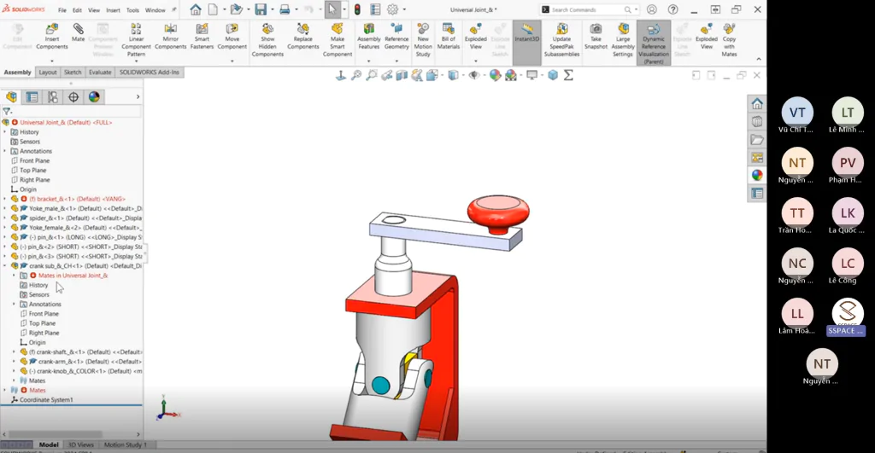Open the Insert menu

click(113, 10)
